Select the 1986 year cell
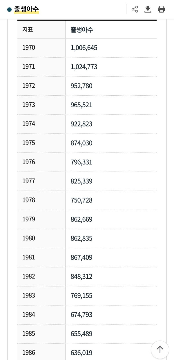The height and width of the screenshot is (360, 174). pos(28,352)
